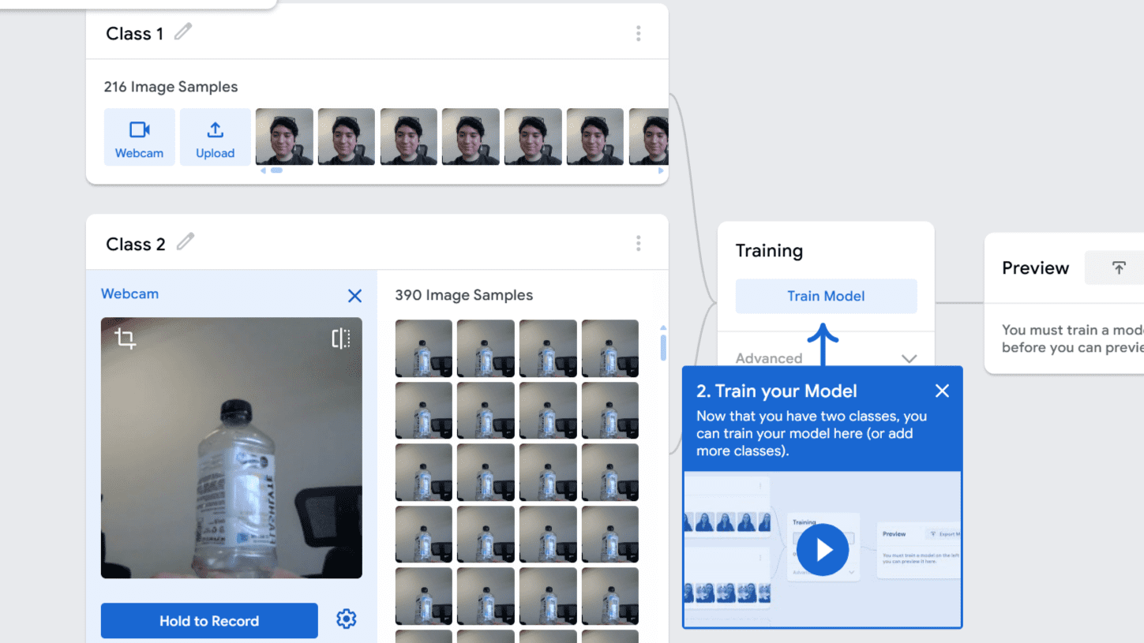Viewport: 1144px width, 643px height.
Task: Play the Train your Model tutorial video
Action: (822, 550)
